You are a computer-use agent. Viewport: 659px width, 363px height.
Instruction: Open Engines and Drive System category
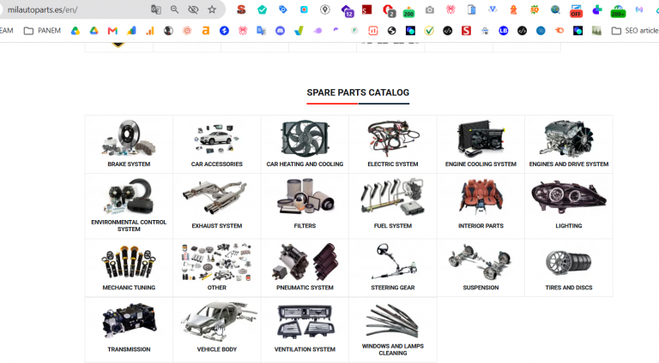tap(569, 144)
